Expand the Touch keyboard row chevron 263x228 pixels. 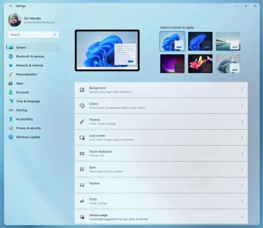pyautogui.click(x=242, y=153)
